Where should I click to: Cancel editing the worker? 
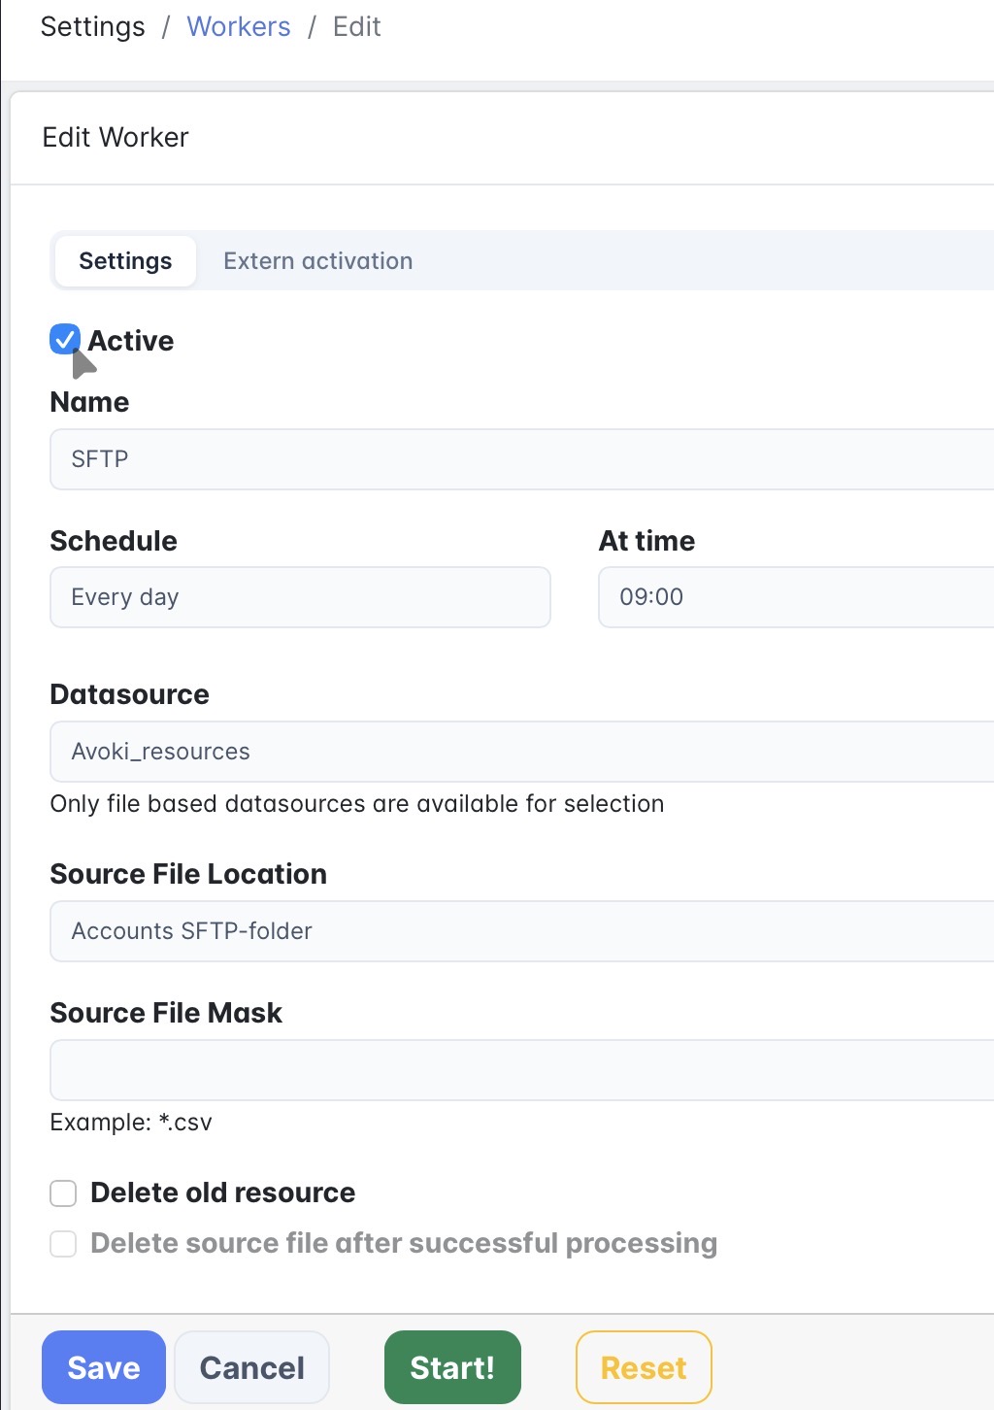(251, 1367)
